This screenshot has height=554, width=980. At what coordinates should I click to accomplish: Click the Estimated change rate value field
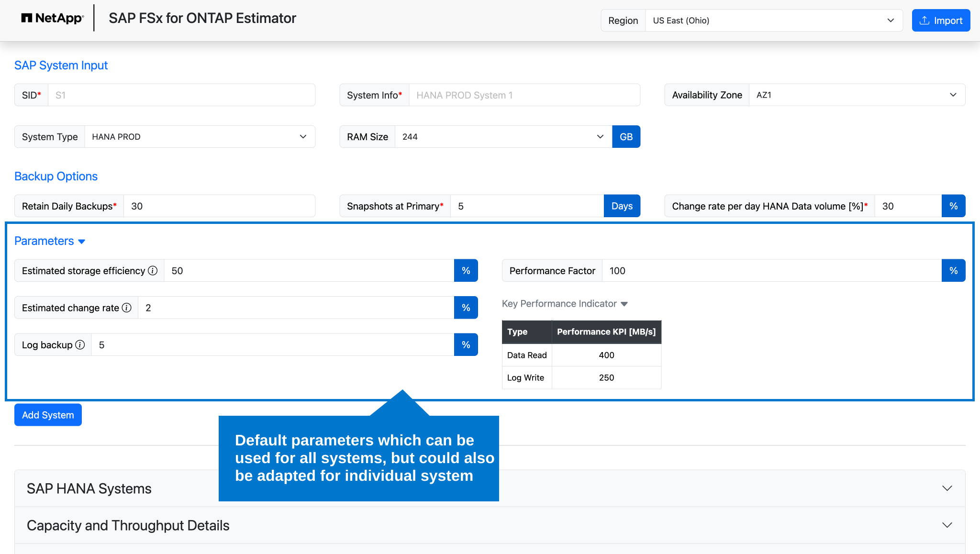[x=296, y=308]
